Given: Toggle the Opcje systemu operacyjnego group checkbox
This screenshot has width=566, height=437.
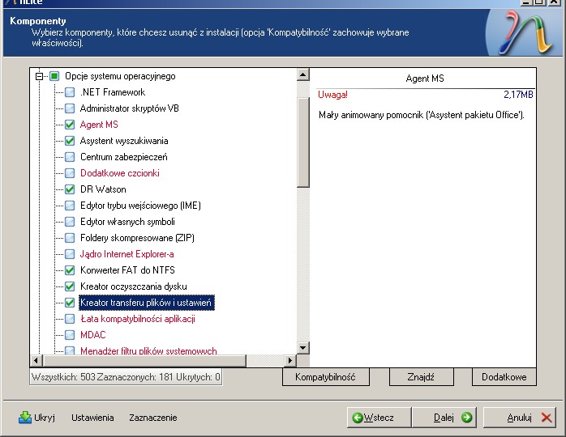Looking at the screenshot, I should pyautogui.click(x=54, y=76).
